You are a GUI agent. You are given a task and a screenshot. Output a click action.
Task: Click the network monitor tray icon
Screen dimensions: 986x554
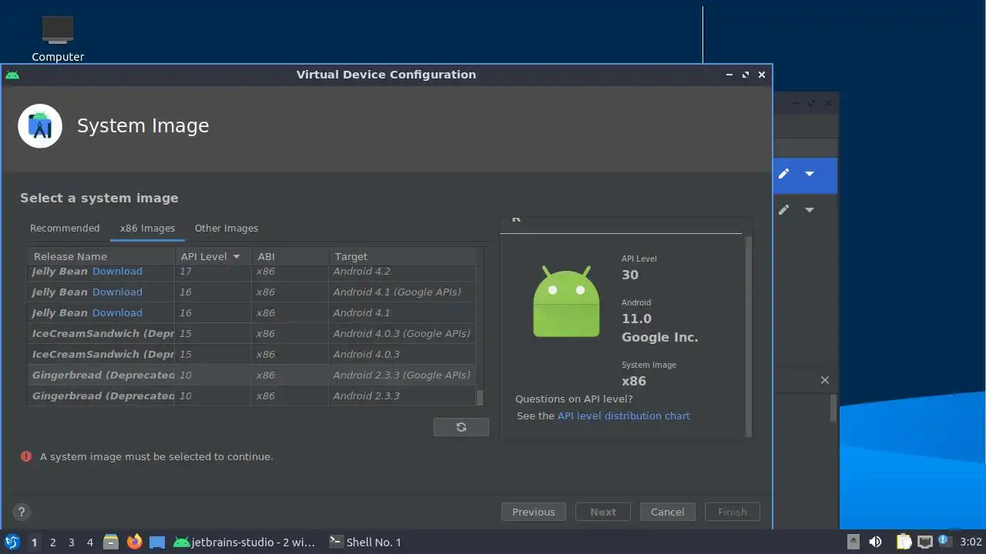[x=924, y=542]
